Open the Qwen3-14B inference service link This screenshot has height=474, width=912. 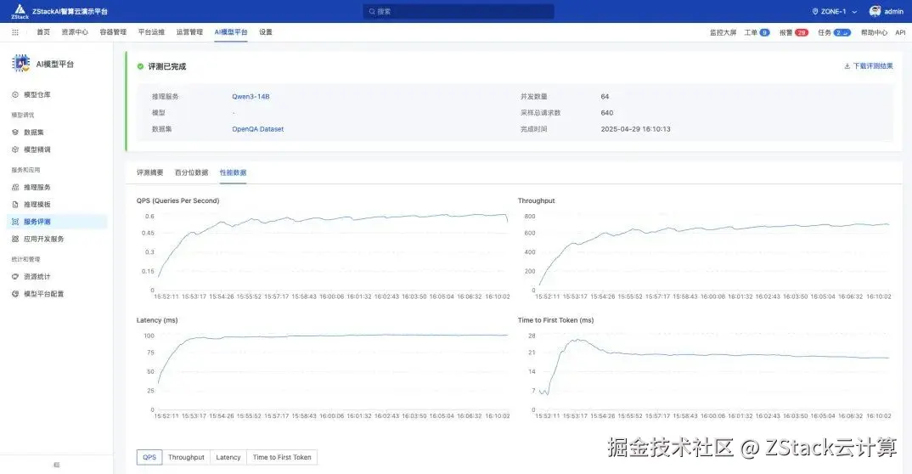tap(251, 97)
